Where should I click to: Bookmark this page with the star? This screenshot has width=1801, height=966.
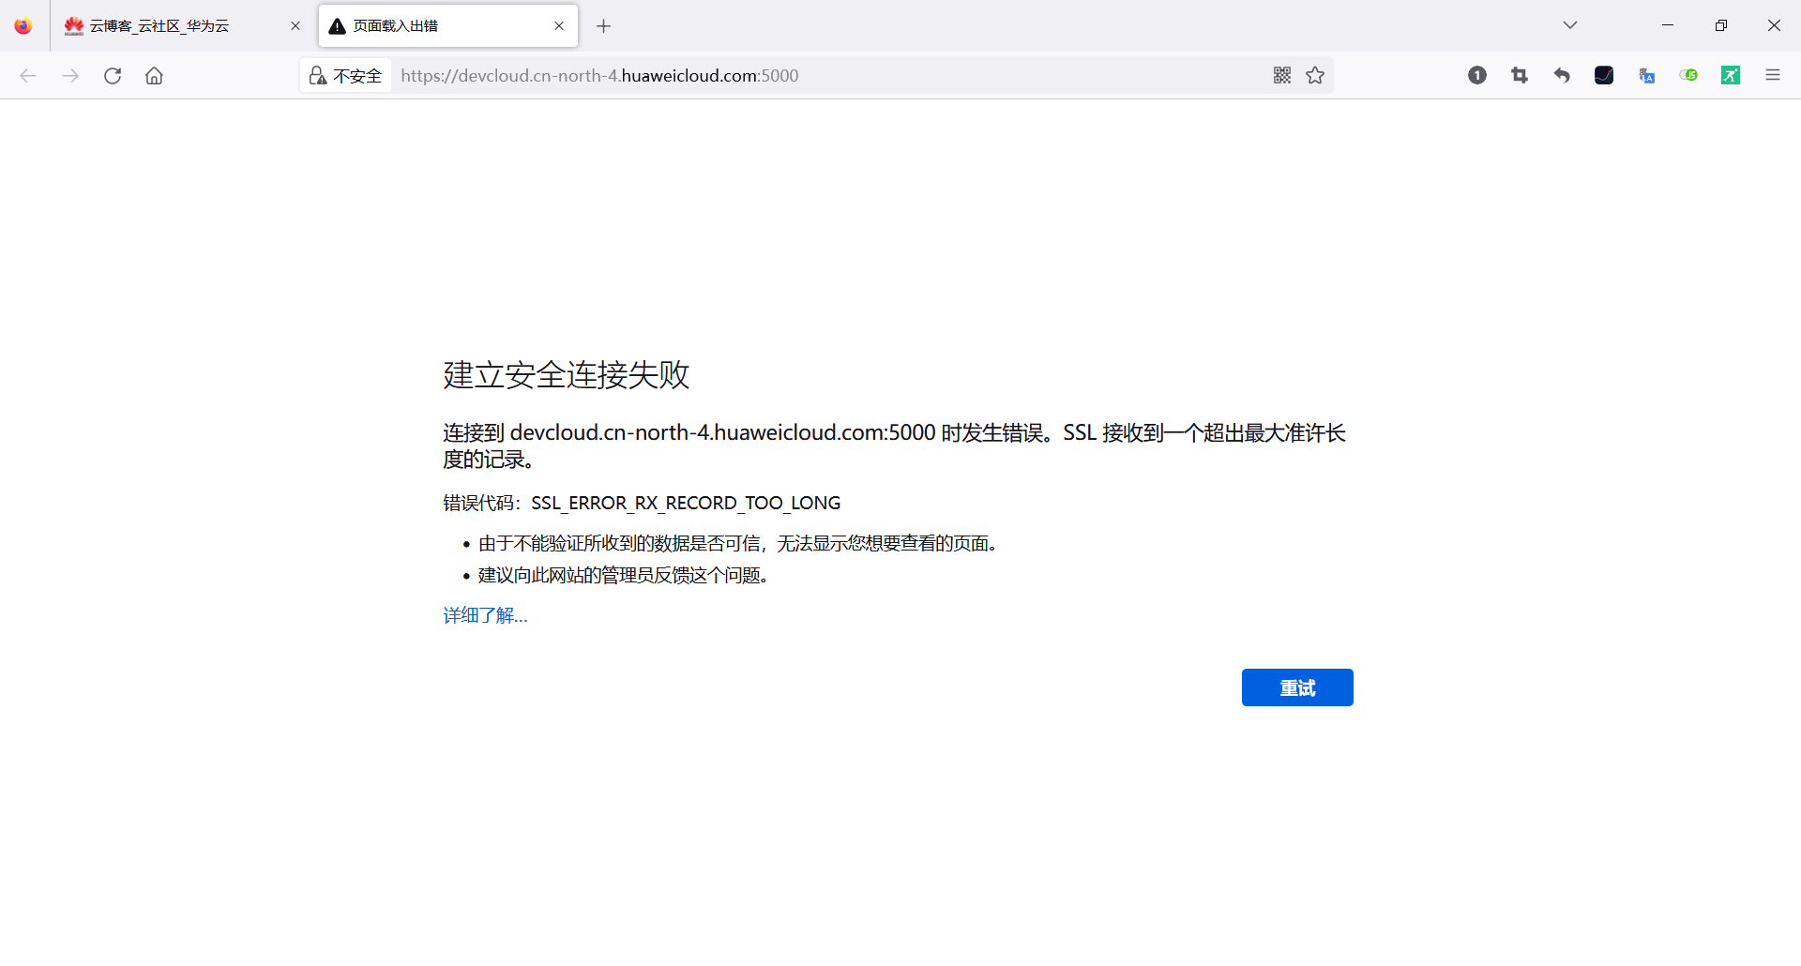(1315, 75)
